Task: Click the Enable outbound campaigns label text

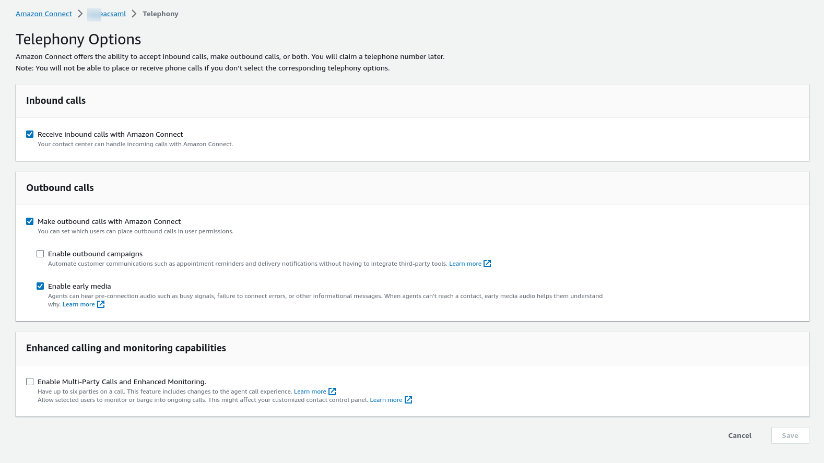Action: pyautogui.click(x=95, y=254)
